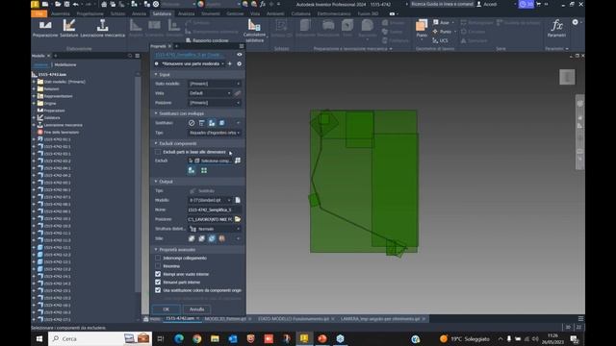616x346 pixels.
Task: Collapse Proprietà avanzate section
Action: pyautogui.click(x=156, y=250)
